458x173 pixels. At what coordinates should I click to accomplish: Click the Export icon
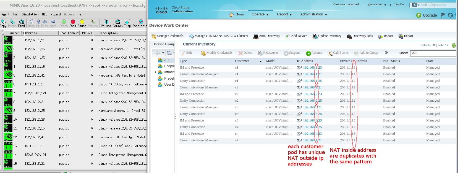(401, 36)
